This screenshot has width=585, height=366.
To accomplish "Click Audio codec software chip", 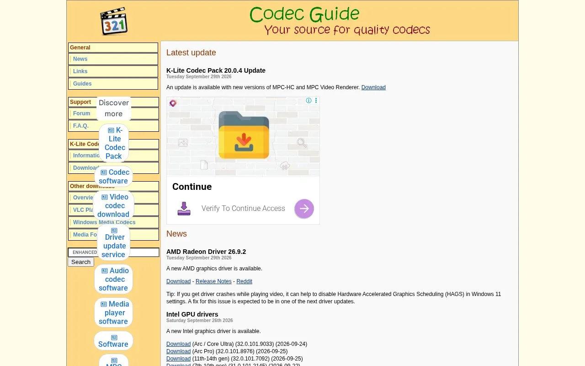I will point(114,279).
